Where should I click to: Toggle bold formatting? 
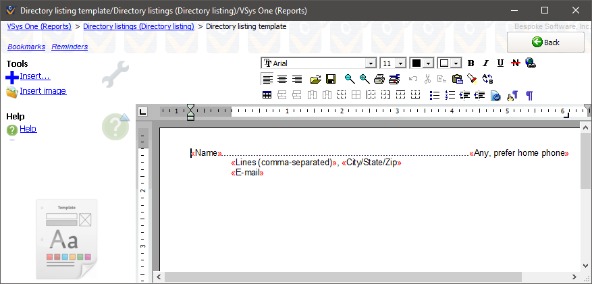coord(471,63)
